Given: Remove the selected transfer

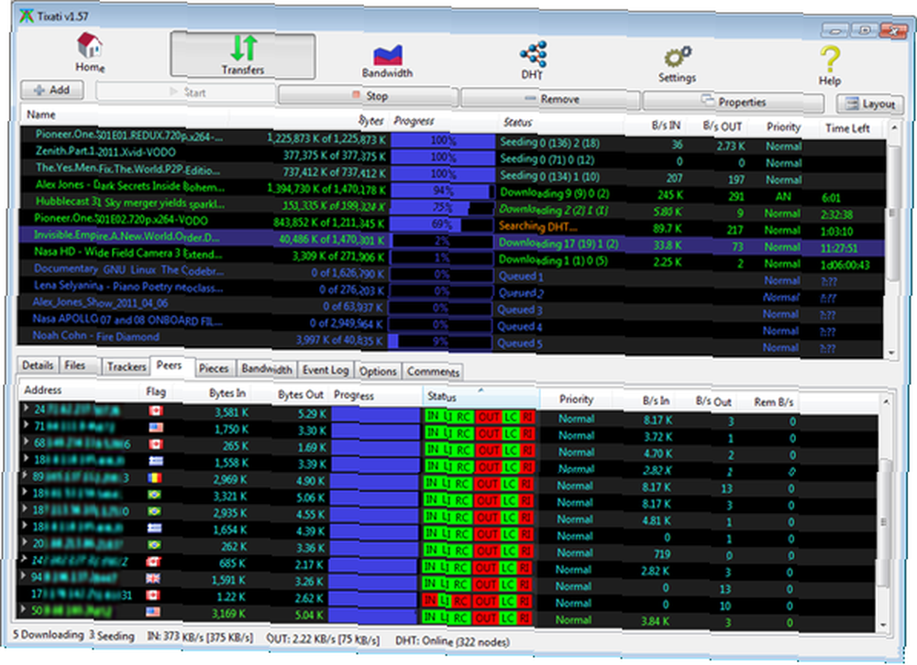Looking at the screenshot, I should point(550,99).
